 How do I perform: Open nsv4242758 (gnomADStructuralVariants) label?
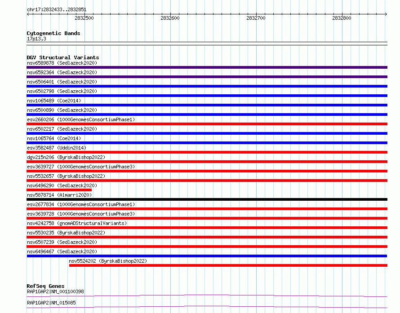(77, 223)
